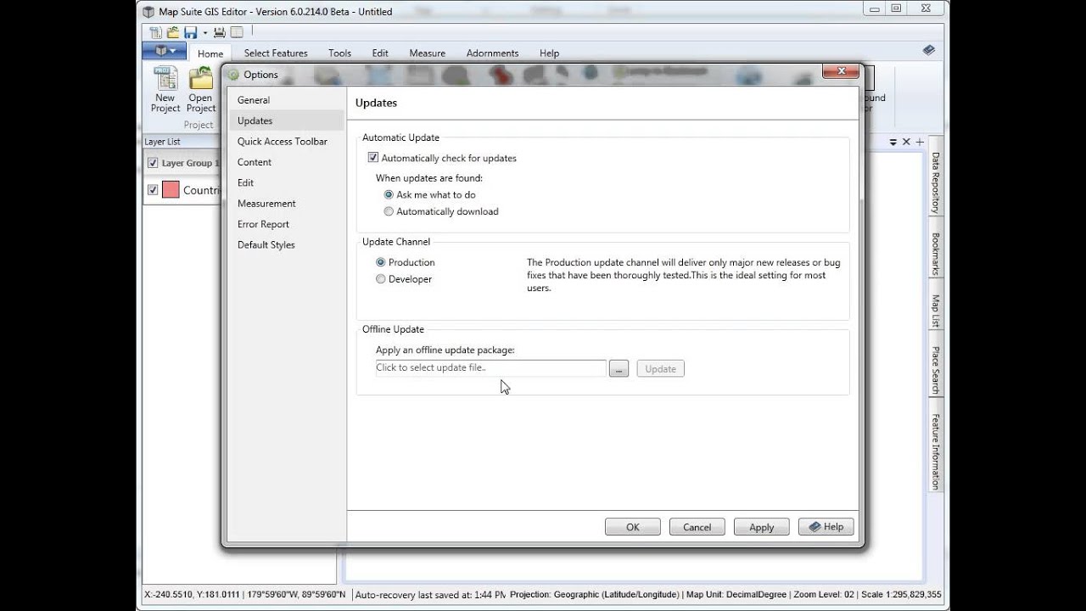
Task: Click the offline Update button
Action: [660, 368]
